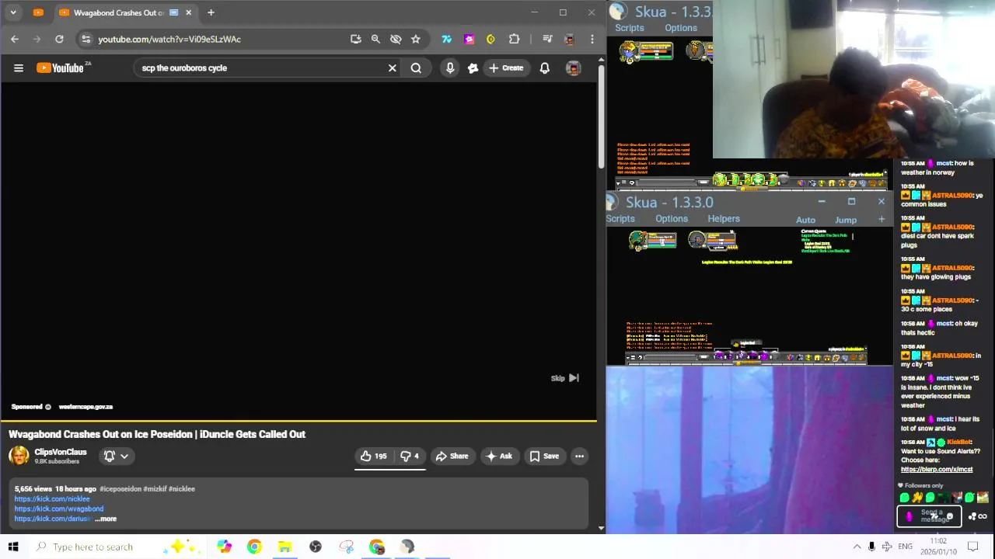Open the tab search dropdown arrow
This screenshot has width=995, height=559.
[x=13, y=12]
